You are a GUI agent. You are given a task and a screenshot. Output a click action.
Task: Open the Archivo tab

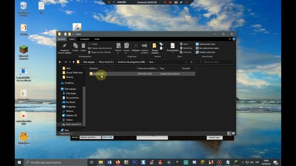click(x=62, y=39)
